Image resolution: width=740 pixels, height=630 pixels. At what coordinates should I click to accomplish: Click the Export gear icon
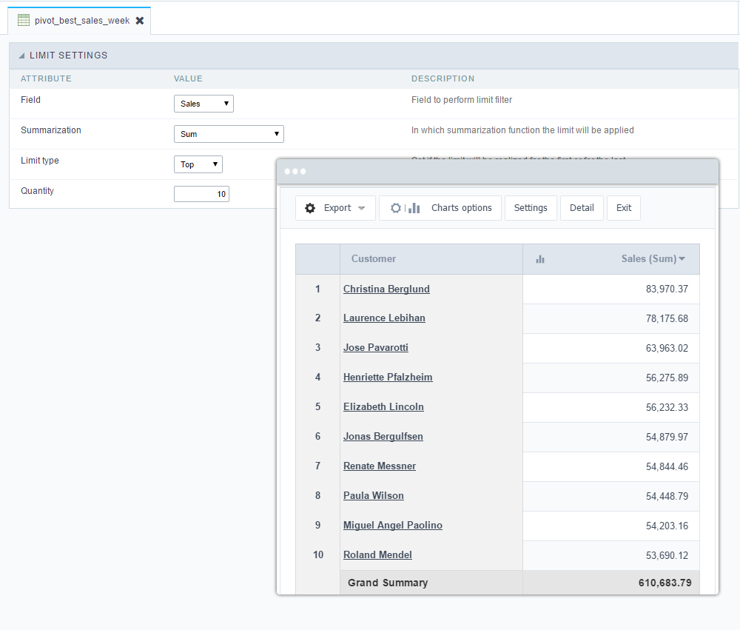310,208
